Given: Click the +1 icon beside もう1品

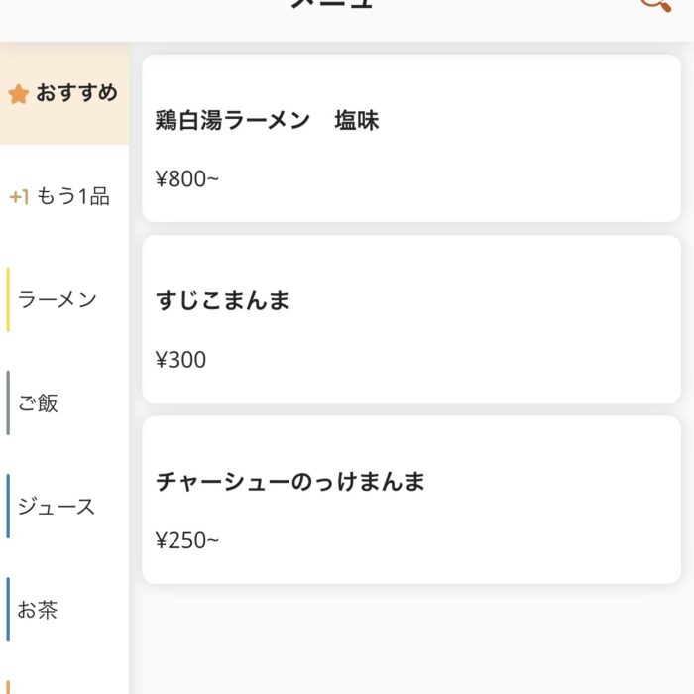Looking at the screenshot, I should [19, 197].
